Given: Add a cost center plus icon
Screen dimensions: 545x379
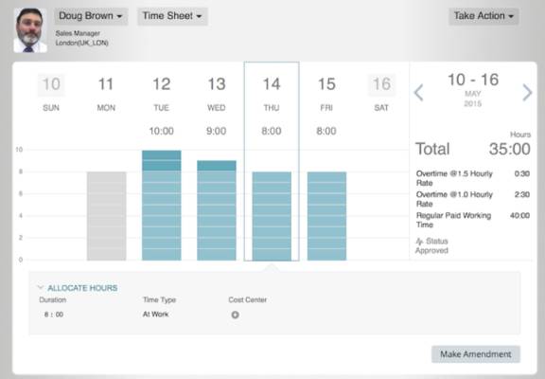Looking at the screenshot, I should pos(235,315).
